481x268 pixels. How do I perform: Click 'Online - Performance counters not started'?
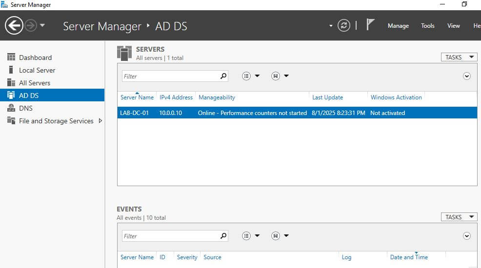click(x=252, y=113)
